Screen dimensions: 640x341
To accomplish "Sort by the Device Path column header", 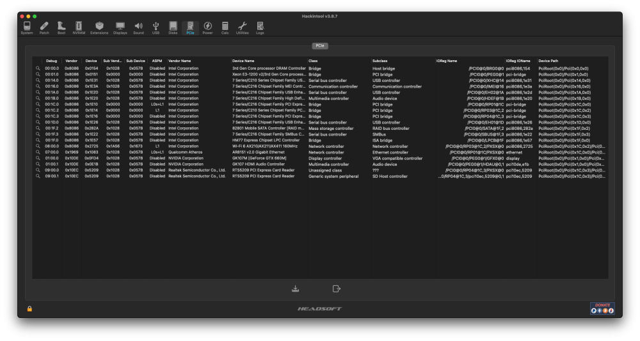I will [x=548, y=61].
